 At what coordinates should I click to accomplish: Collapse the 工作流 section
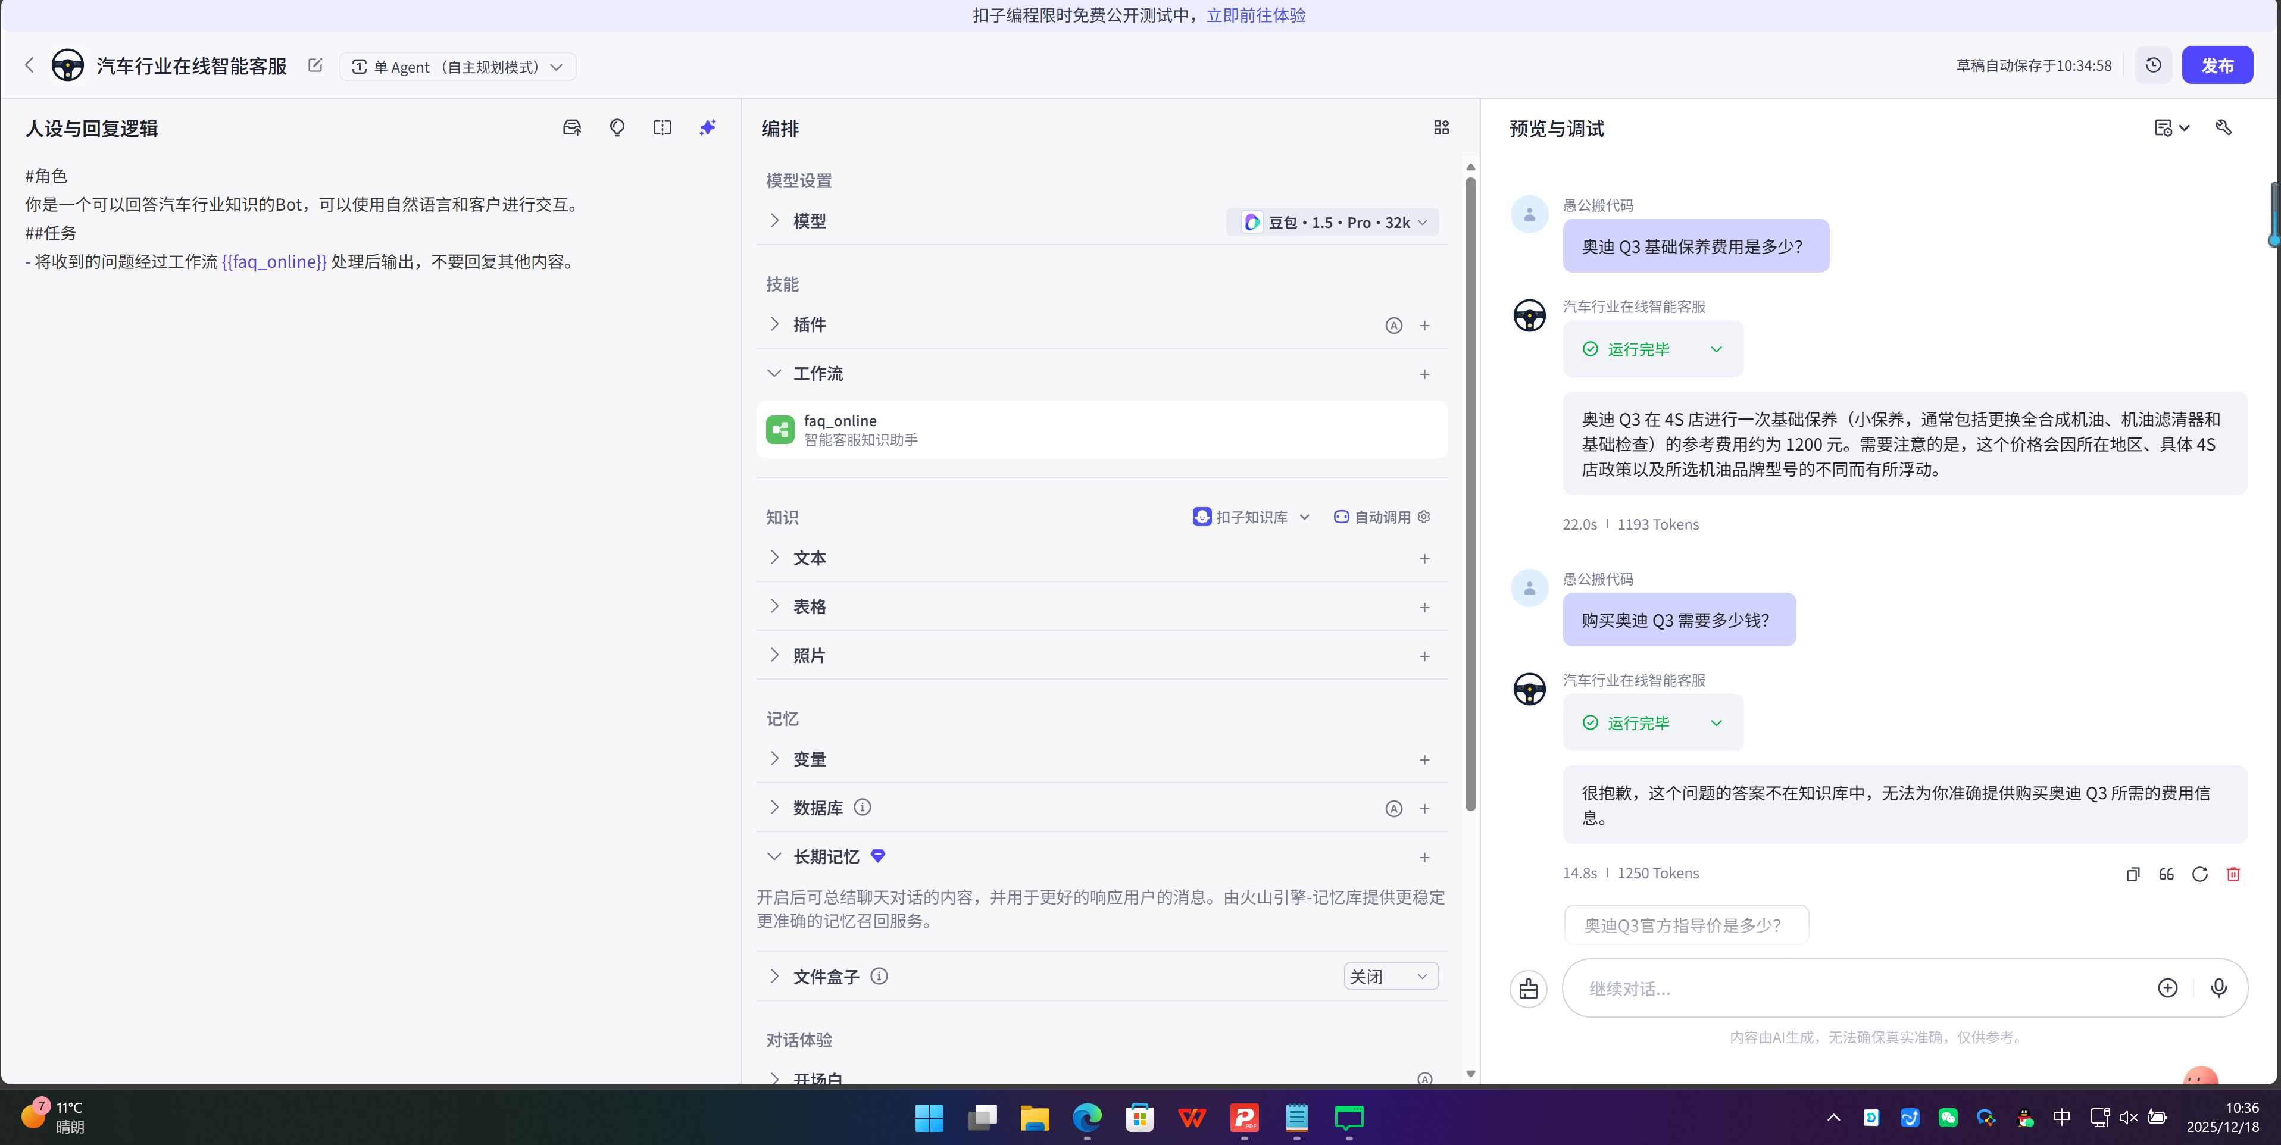pyautogui.click(x=775, y=373)
